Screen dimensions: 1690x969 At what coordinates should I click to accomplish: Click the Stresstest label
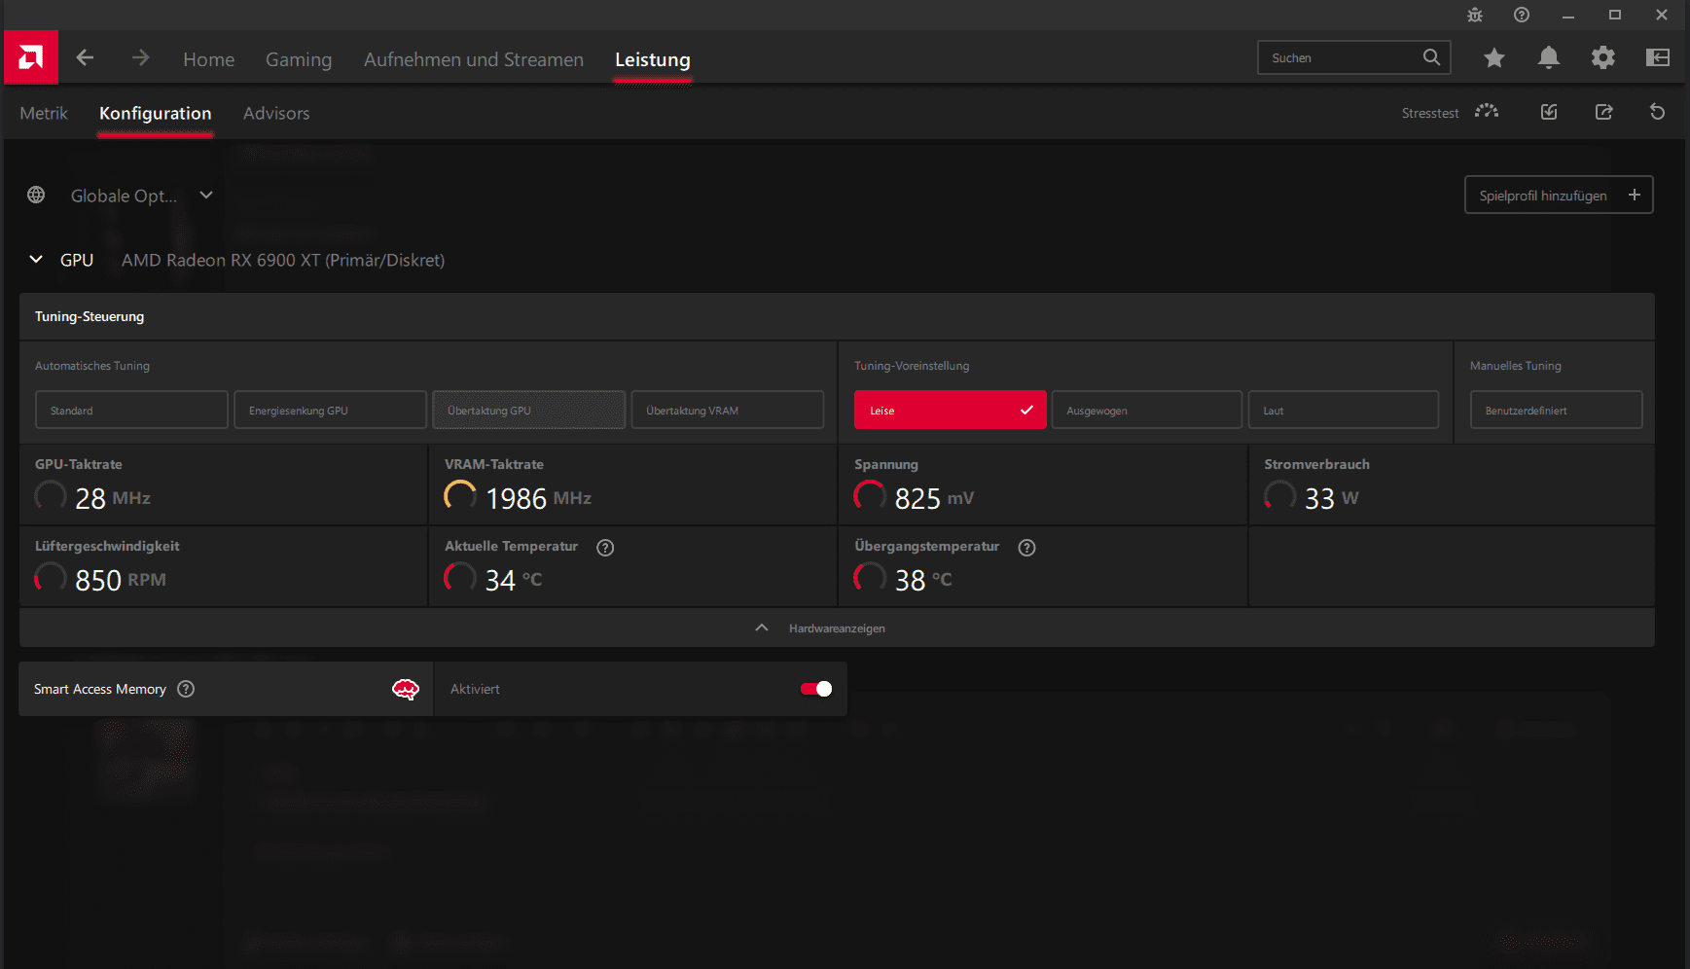(1430, 113)
